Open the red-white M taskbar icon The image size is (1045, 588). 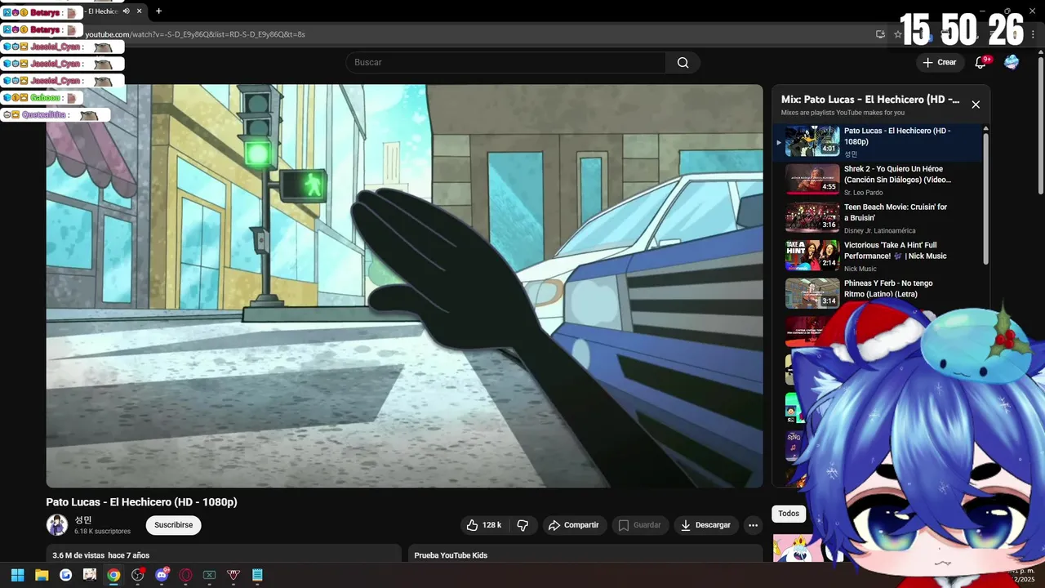tap(233, 575)
